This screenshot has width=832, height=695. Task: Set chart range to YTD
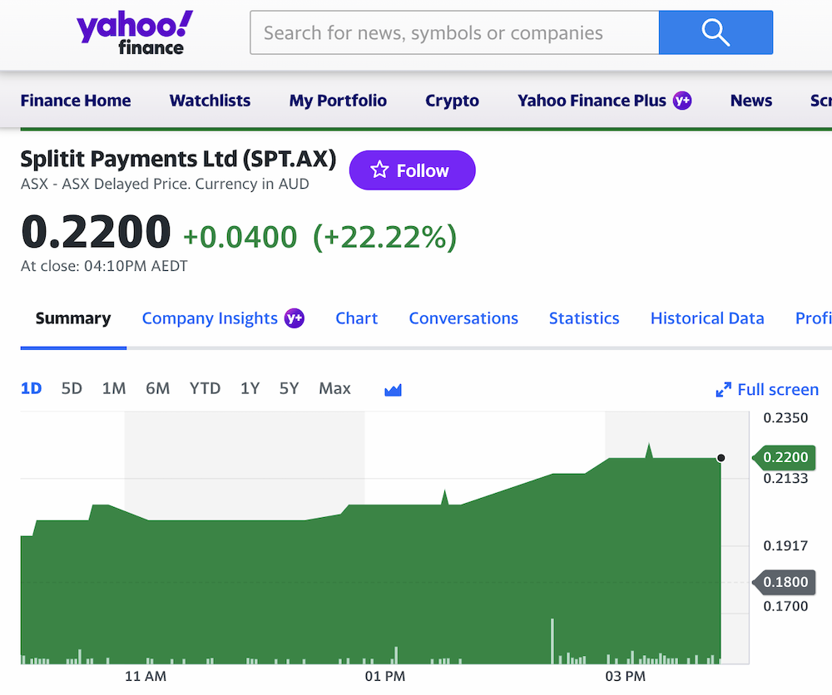click(x=205, y=388)
